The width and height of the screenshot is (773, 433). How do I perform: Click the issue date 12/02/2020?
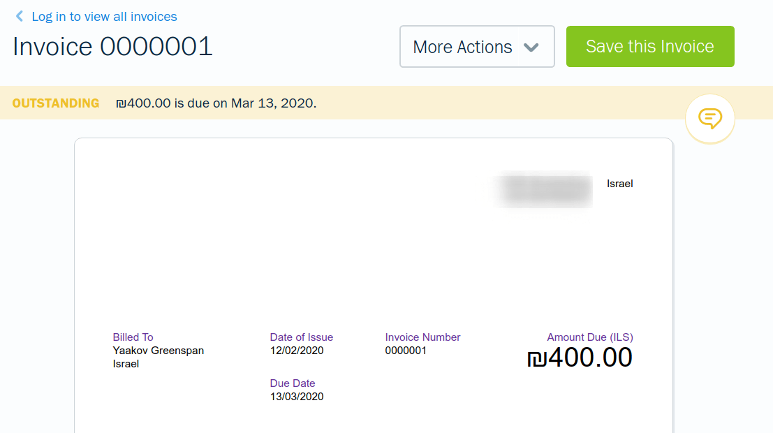pyautogui.click(x=297, y=351)
